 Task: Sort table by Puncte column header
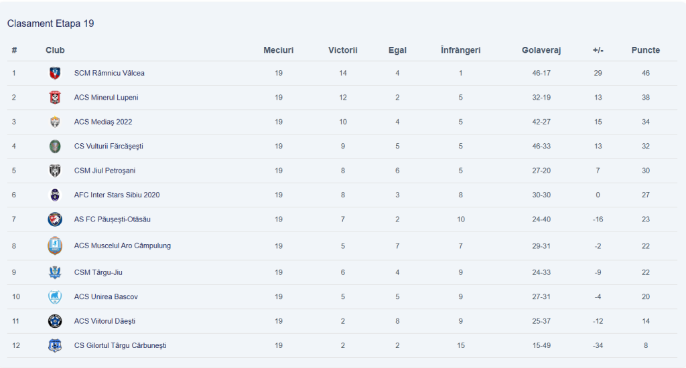[645, 50]
